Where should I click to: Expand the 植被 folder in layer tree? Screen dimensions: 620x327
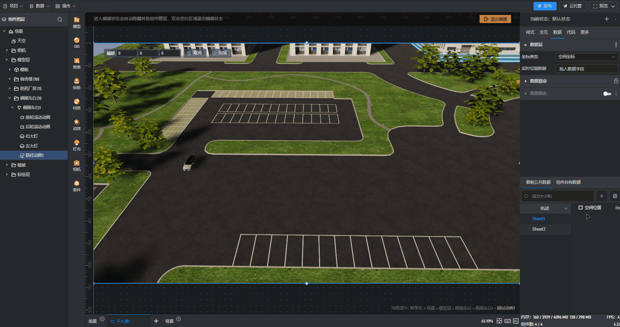click(x=7, y=165)
